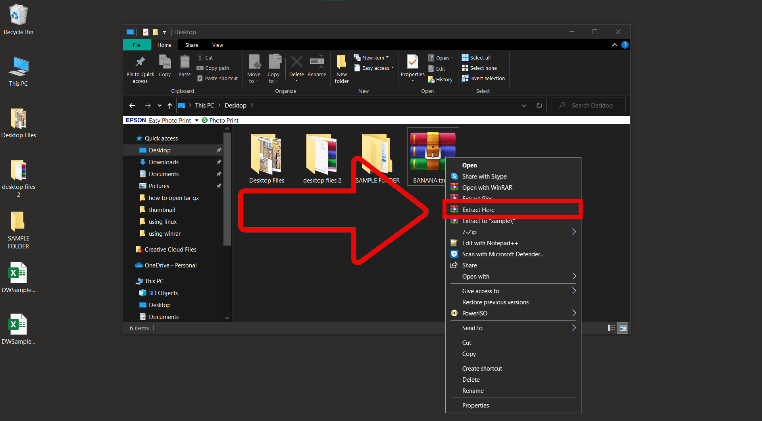Click the History icon in the Open group

pos(441,79)
